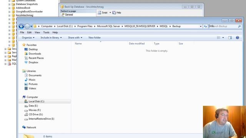Expand the Database Snapshots node
246x138 pixels.
click(9, 4)
